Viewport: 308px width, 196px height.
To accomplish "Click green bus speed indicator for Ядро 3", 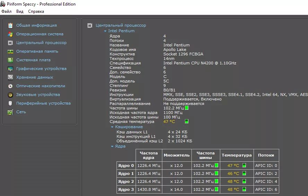I will tap(216, 189).
